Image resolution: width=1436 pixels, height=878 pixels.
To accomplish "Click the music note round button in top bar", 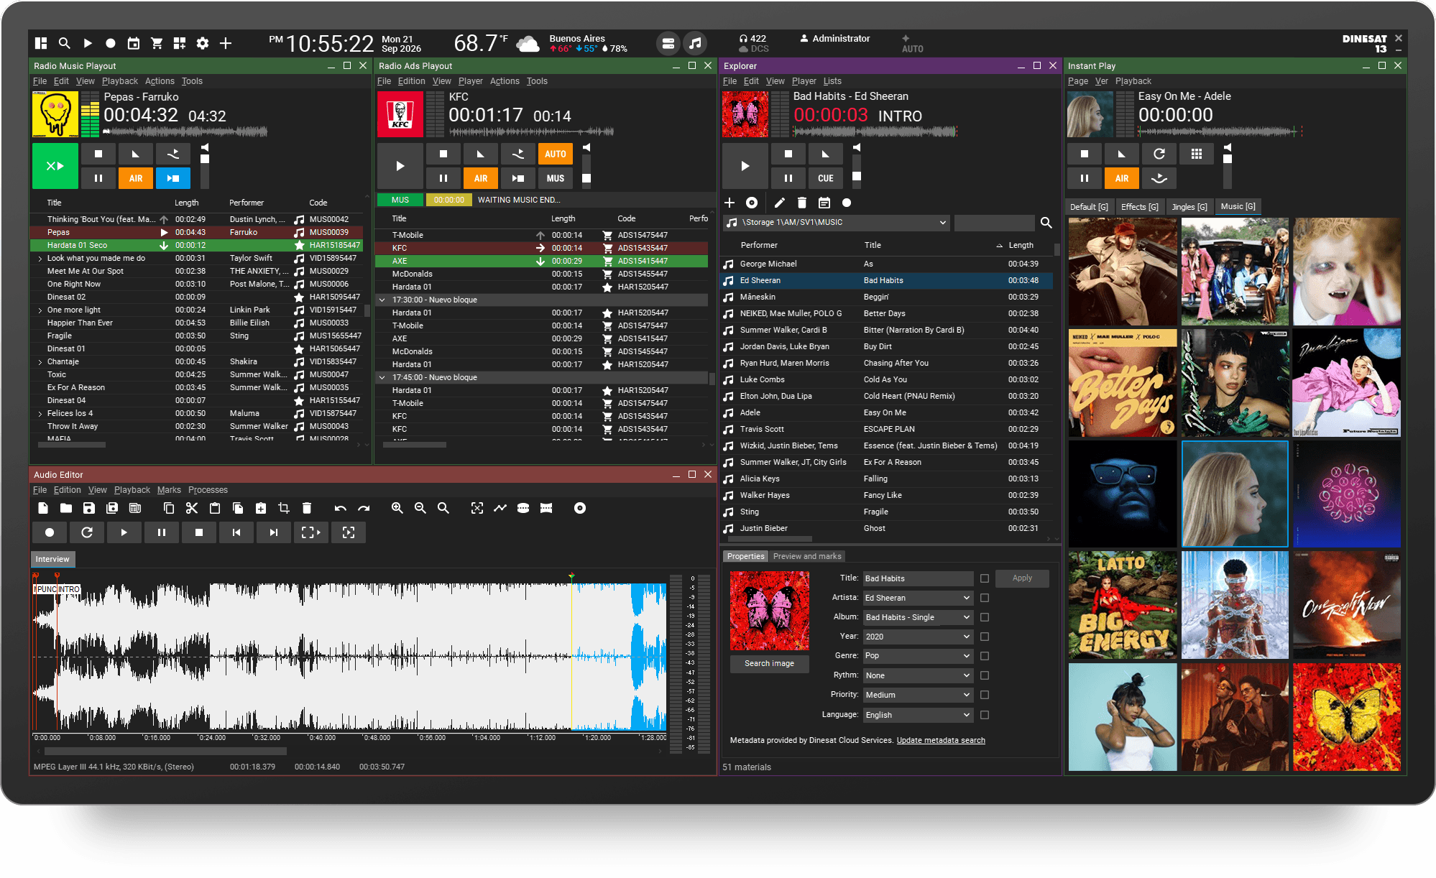I will tap(695, 43).
